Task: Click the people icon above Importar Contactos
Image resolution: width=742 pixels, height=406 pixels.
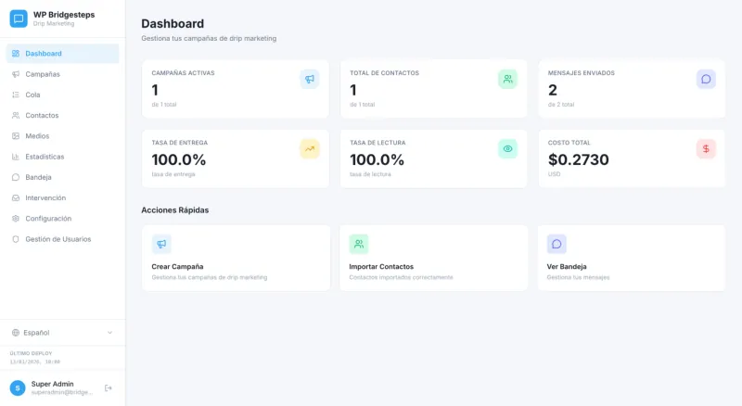Action: tap(359, 244)
